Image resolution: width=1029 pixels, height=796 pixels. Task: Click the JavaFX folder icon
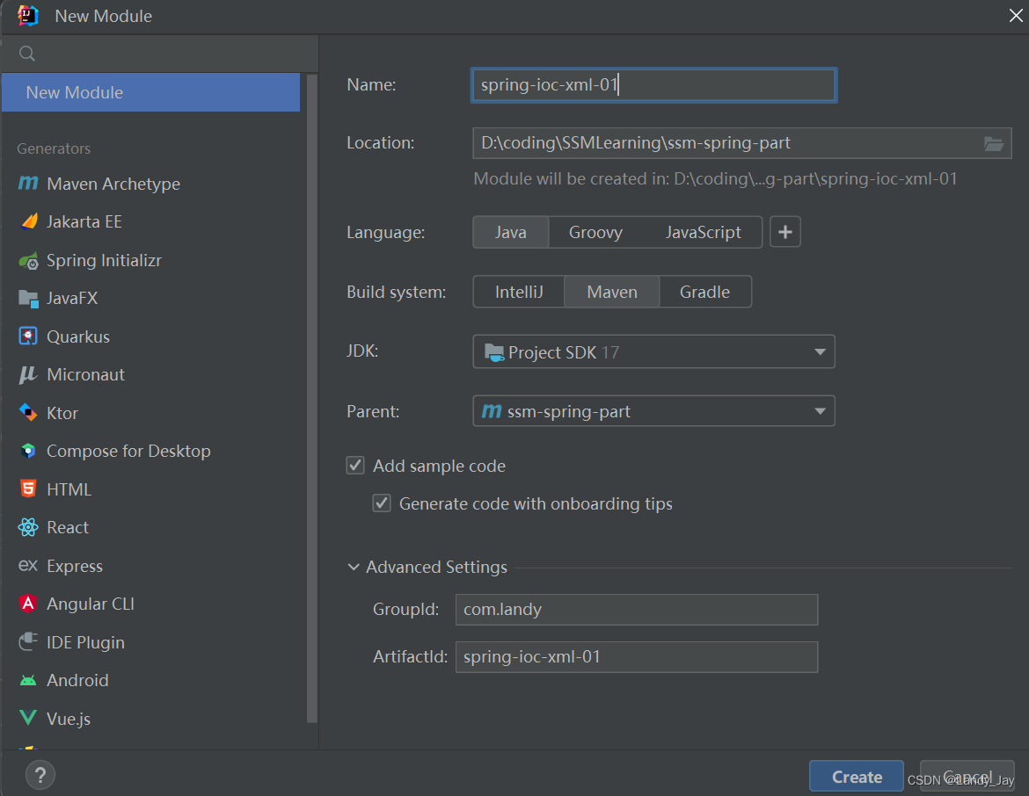(28, 299)
